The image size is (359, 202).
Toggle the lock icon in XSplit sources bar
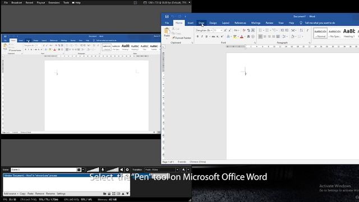[x=109, y=194]
